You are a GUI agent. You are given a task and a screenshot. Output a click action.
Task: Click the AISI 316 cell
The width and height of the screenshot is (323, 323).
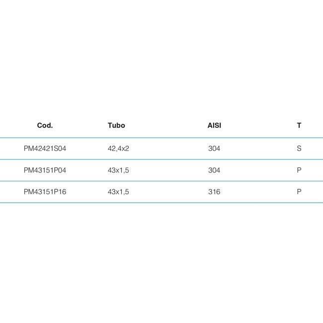point(214,192)
